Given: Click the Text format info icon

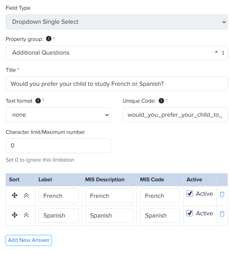Looking at the screenshot, I should coord(38,101).
